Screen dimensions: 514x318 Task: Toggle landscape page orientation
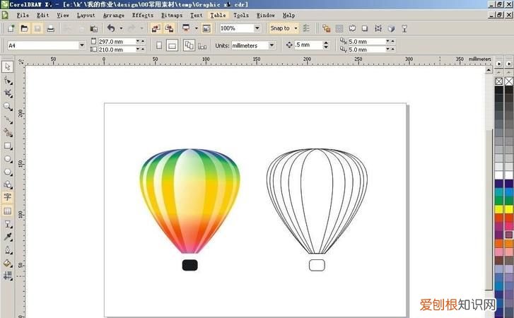coord(172,45)
